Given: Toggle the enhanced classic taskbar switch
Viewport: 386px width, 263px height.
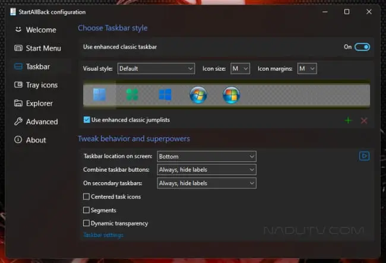Looking at the screenshot, I should click(x=362, y=47).
